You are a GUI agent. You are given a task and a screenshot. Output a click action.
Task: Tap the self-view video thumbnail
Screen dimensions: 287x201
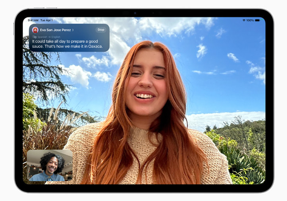click(x=50, y=165)
